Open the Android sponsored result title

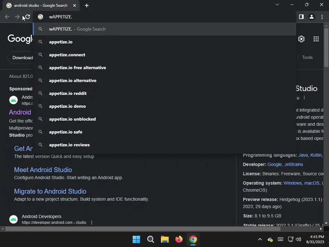[x=20, y=112]
